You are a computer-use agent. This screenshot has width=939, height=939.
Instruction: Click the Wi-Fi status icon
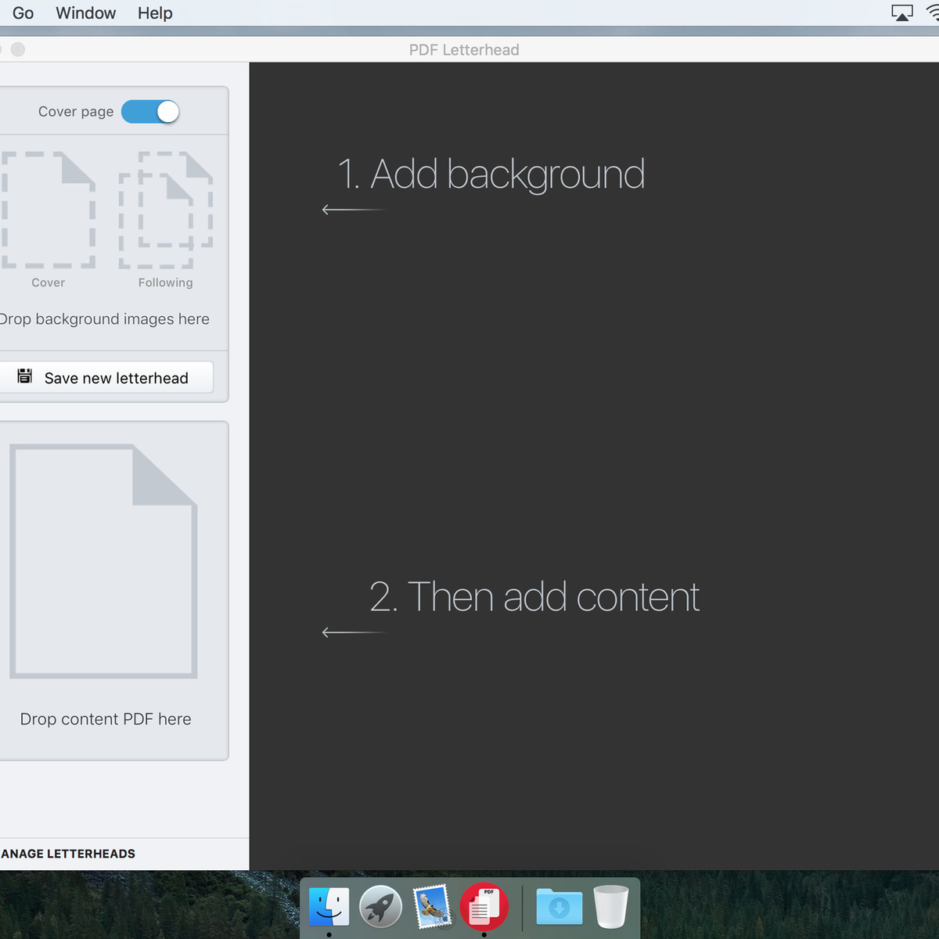(x=933, y=13)
